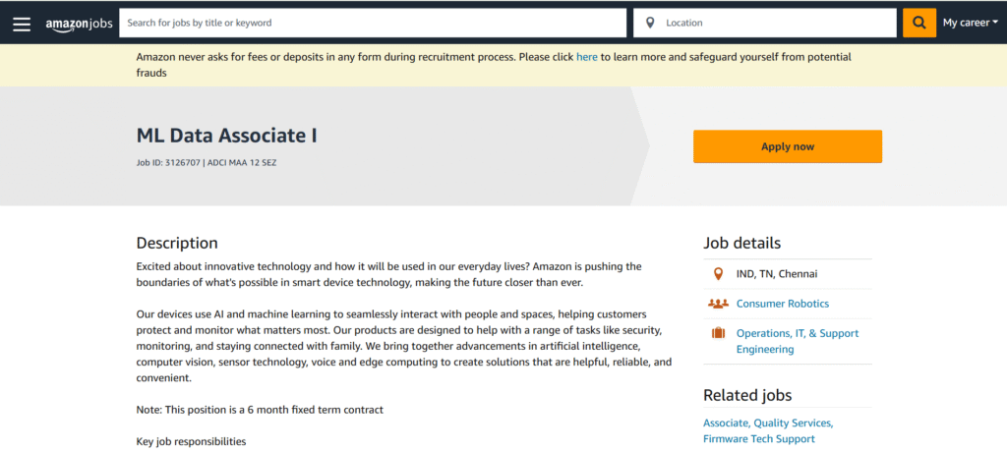Viewport: 1007px width, 452px height.
Task: Click the location pin in search bar
Action: pyautogui.click(x=650, y=23)
